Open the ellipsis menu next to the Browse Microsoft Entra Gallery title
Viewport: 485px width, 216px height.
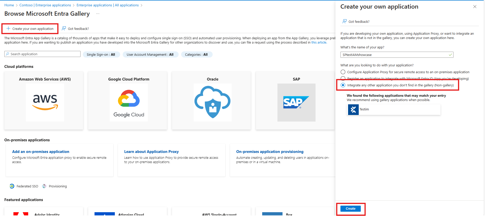point(98,14)
